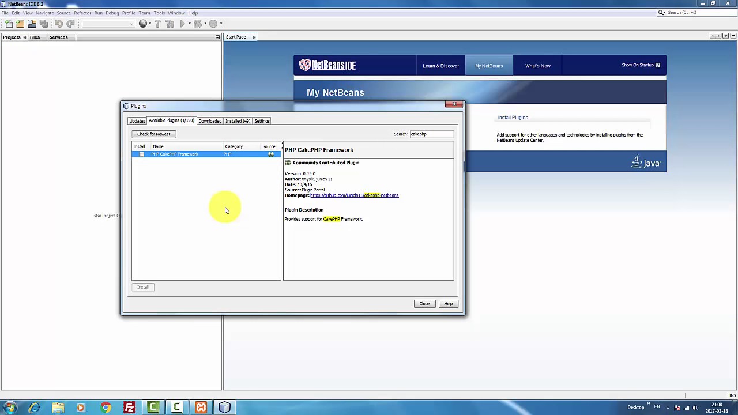This screenshot has width=738, height=415.
Task: Click the Category column header
Action: [242, 146]
